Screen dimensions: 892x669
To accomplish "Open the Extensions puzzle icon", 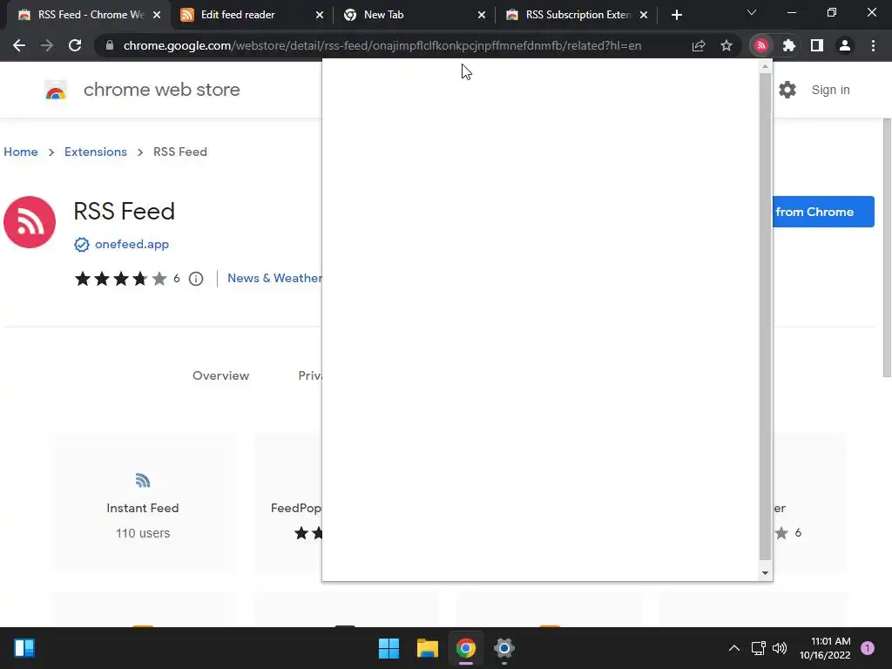I will [x=789, y=45].
